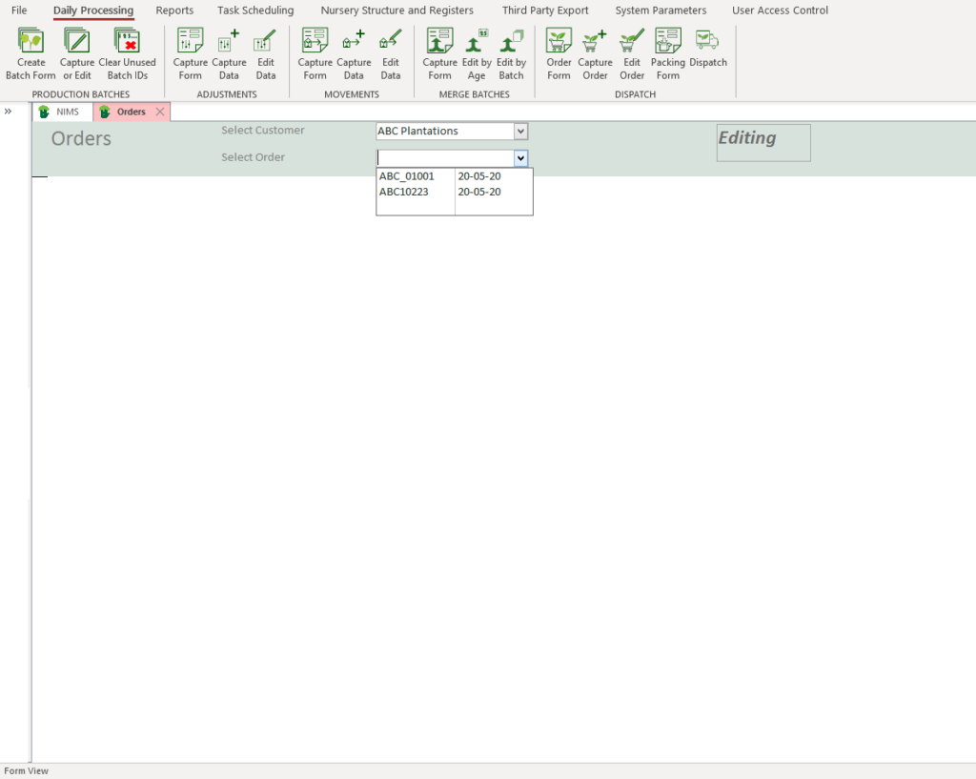976x779 pixels.
Task: Open Dispatch Capture Order
Action: pyautogui.click(x=595, y=42)
